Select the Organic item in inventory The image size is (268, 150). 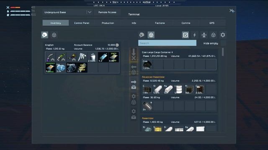(72, 67)
